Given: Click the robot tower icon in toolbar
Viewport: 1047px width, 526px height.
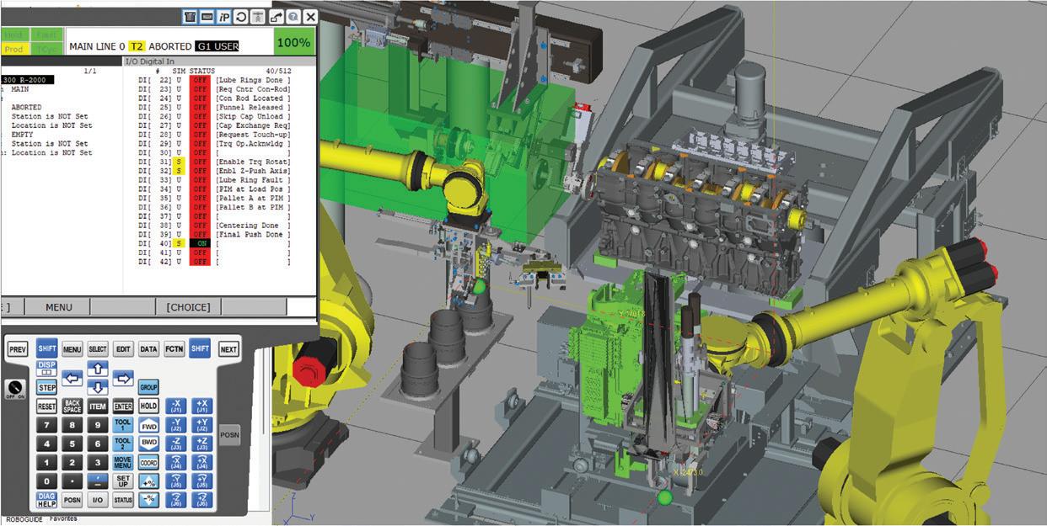Looking at the screenshot, I should tap(257, 17).
